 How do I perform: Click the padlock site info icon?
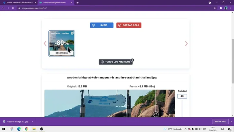click(x=19, y=8)
